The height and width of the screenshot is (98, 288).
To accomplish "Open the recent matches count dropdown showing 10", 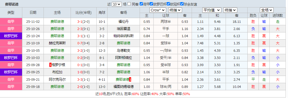I will (117, 4).
